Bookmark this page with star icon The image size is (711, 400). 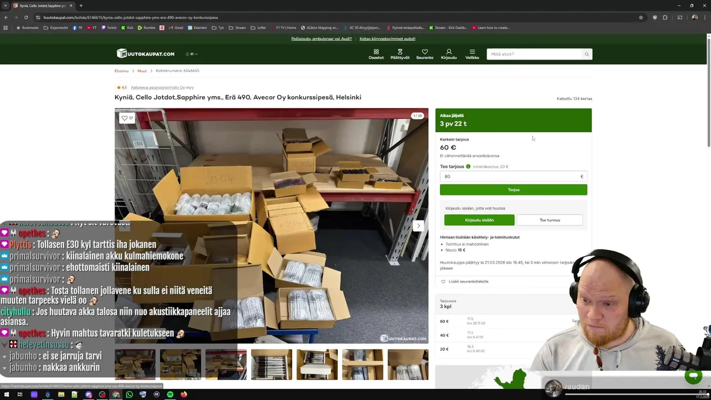[x=641, y=17]
